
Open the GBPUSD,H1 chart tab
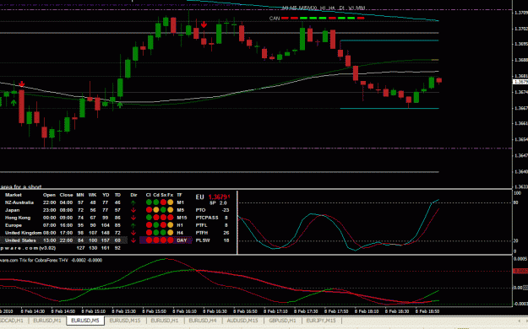pyautogui.click(x=282, y=321)
